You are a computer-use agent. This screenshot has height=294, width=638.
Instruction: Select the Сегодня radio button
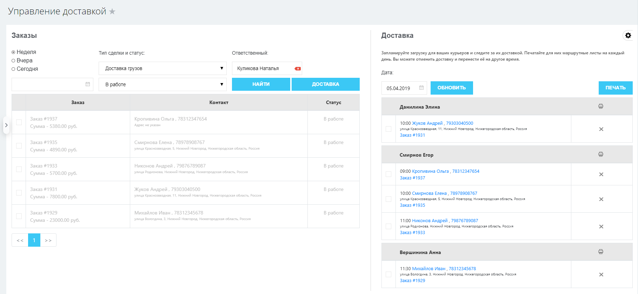(x=13, y=69)
